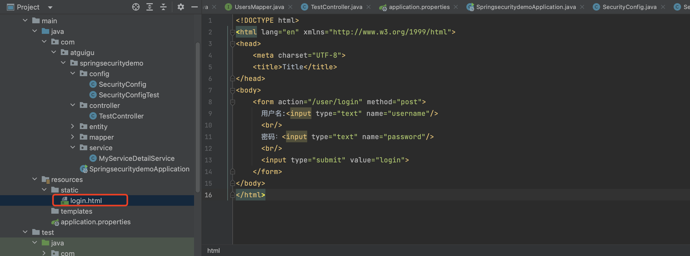Close the application.properties editor tab
The image size is (690, 256).
tap(456, 7)
